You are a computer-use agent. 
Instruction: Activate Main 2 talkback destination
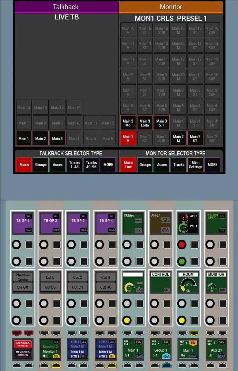point(40,139)
